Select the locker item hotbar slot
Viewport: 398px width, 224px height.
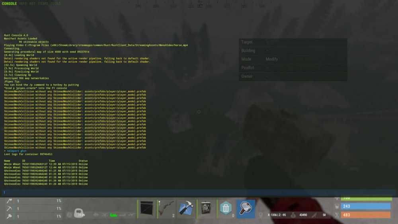[x=206, y=208]
